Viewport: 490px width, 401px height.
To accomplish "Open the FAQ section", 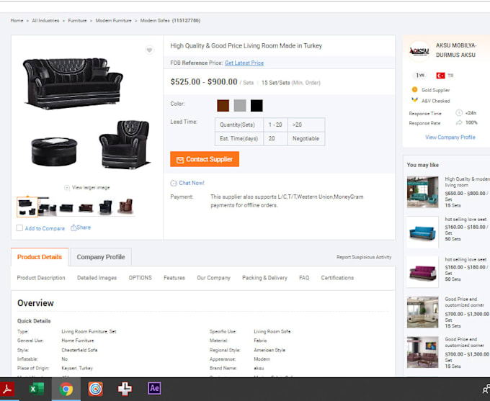I will click(x=304, y=278).
